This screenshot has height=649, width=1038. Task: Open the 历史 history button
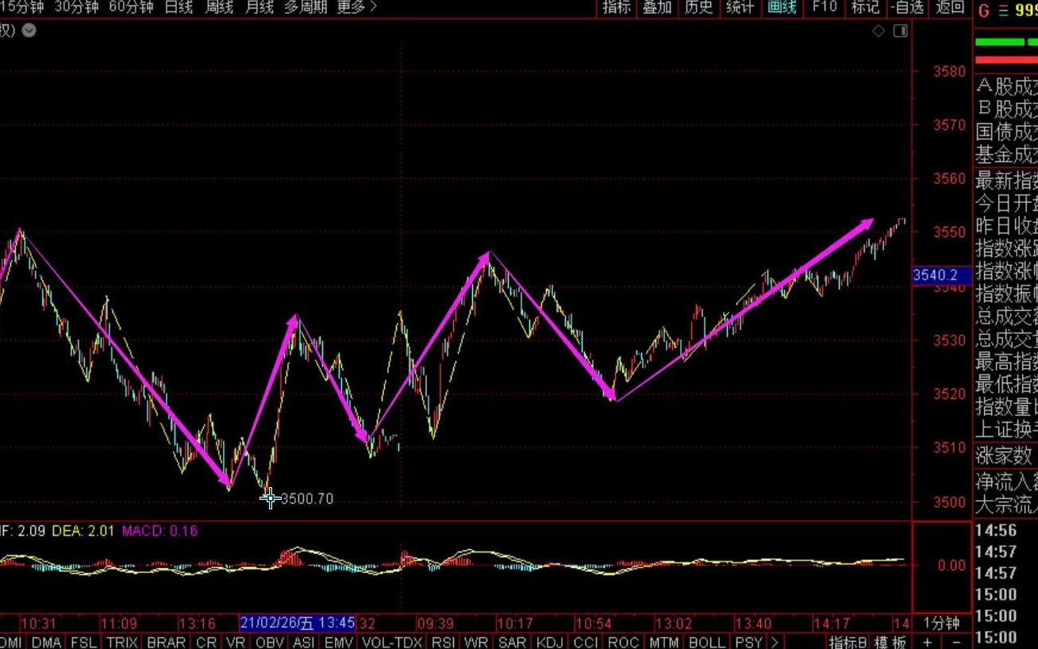click(698, 7)
